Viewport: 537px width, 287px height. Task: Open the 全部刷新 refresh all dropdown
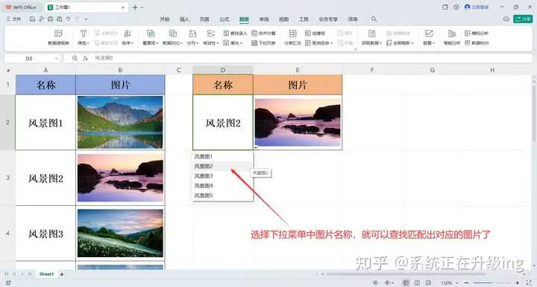[400, 43]
